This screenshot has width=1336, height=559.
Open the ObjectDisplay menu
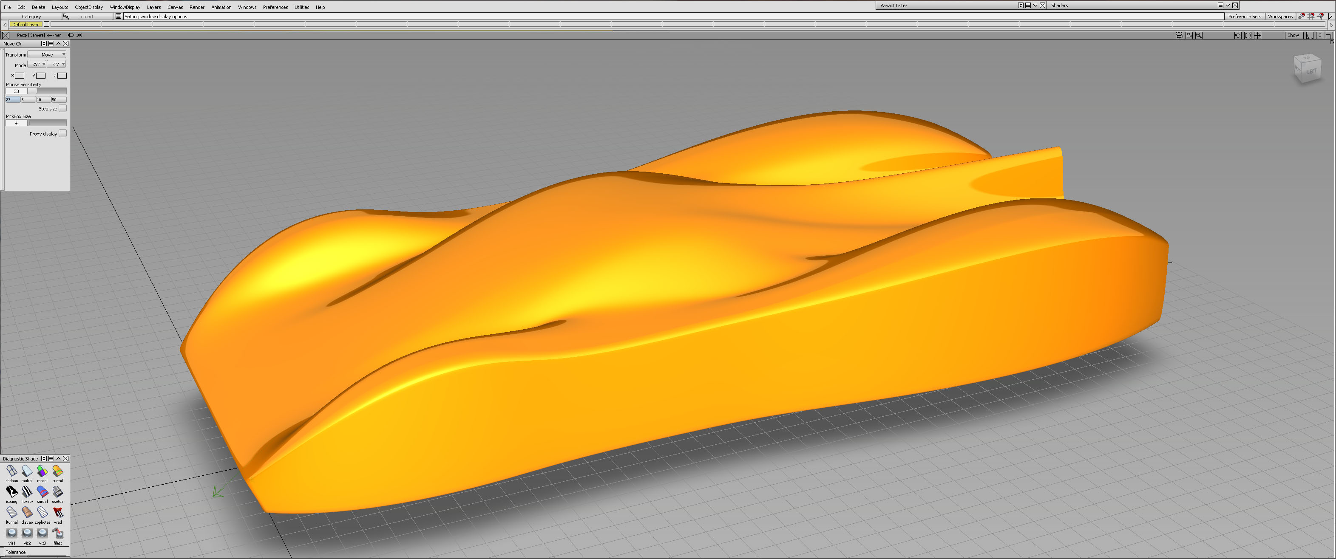click(x=89, y=7)
